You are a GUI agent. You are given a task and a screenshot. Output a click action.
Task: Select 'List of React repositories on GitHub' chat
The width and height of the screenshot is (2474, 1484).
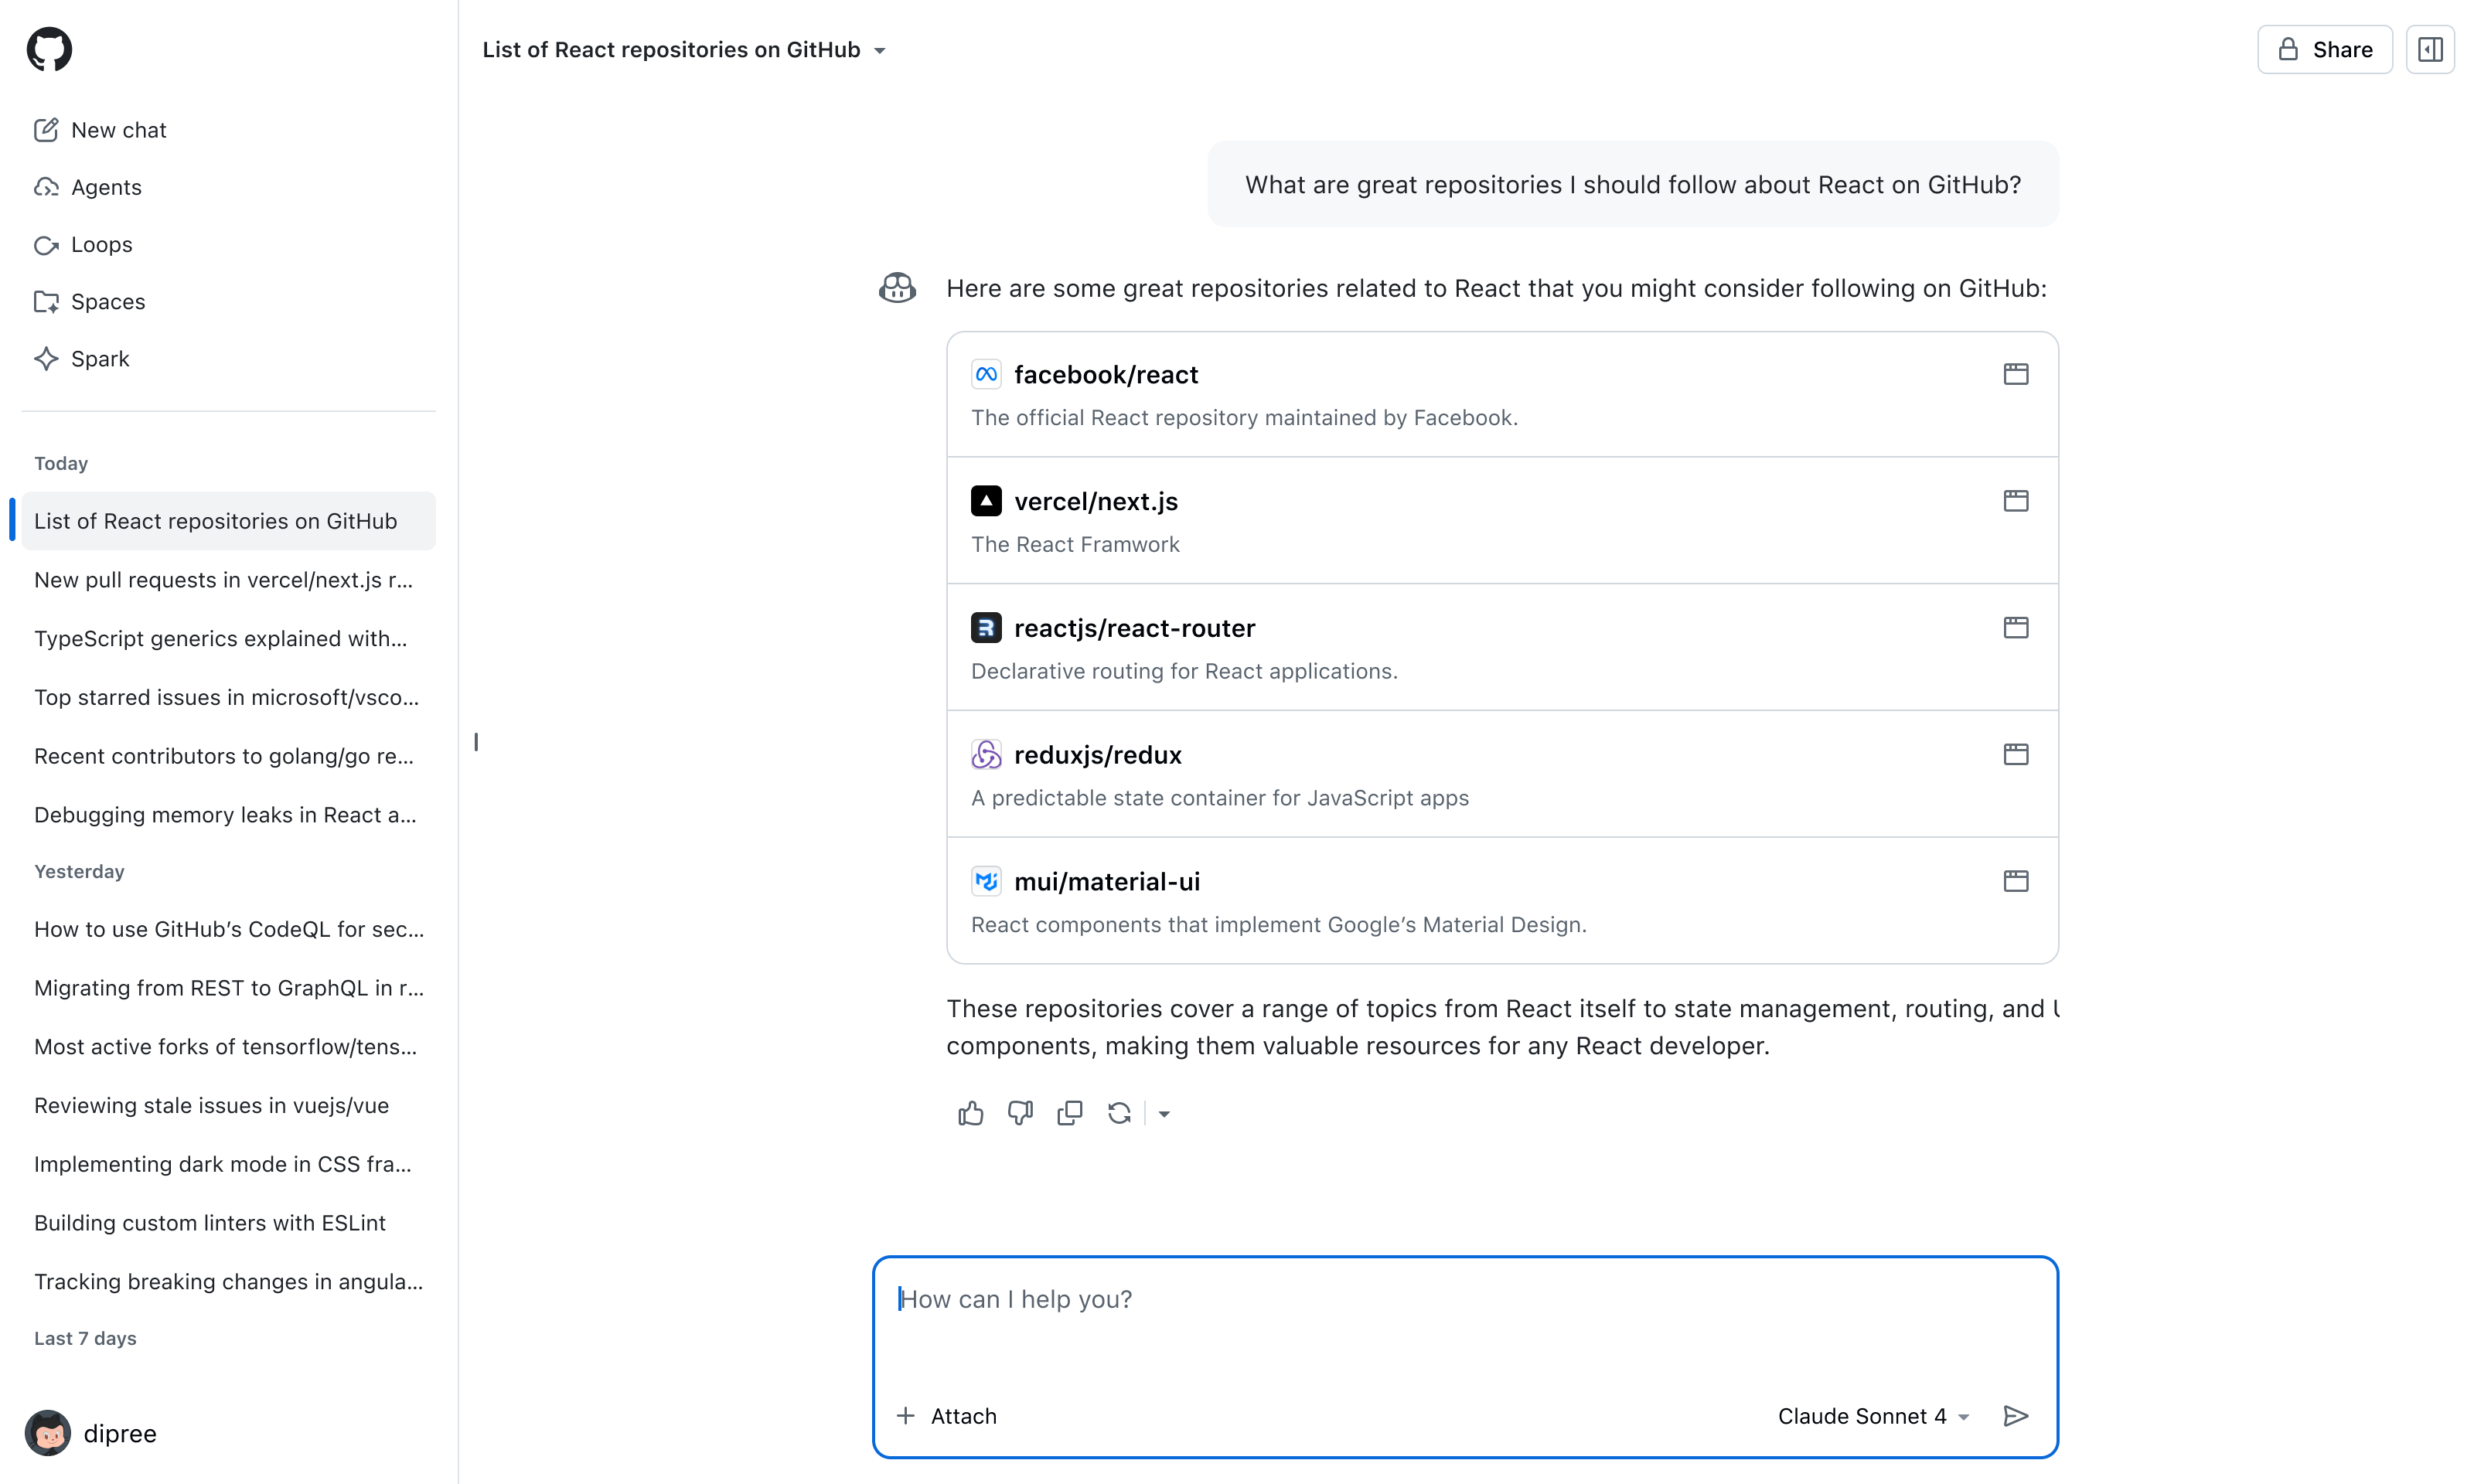tap(228, 521)
